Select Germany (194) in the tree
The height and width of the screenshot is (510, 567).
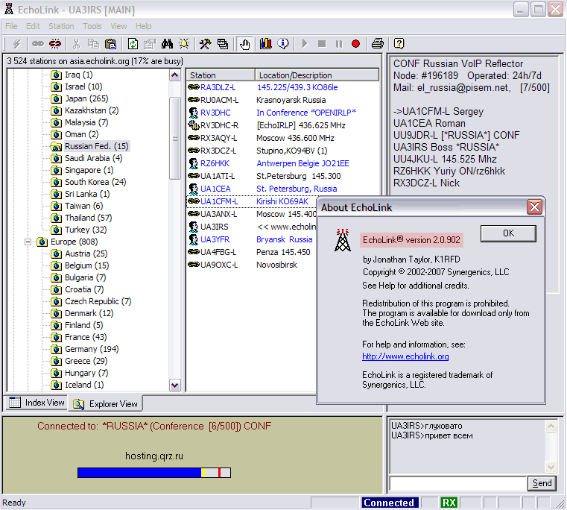coord(92,349)
